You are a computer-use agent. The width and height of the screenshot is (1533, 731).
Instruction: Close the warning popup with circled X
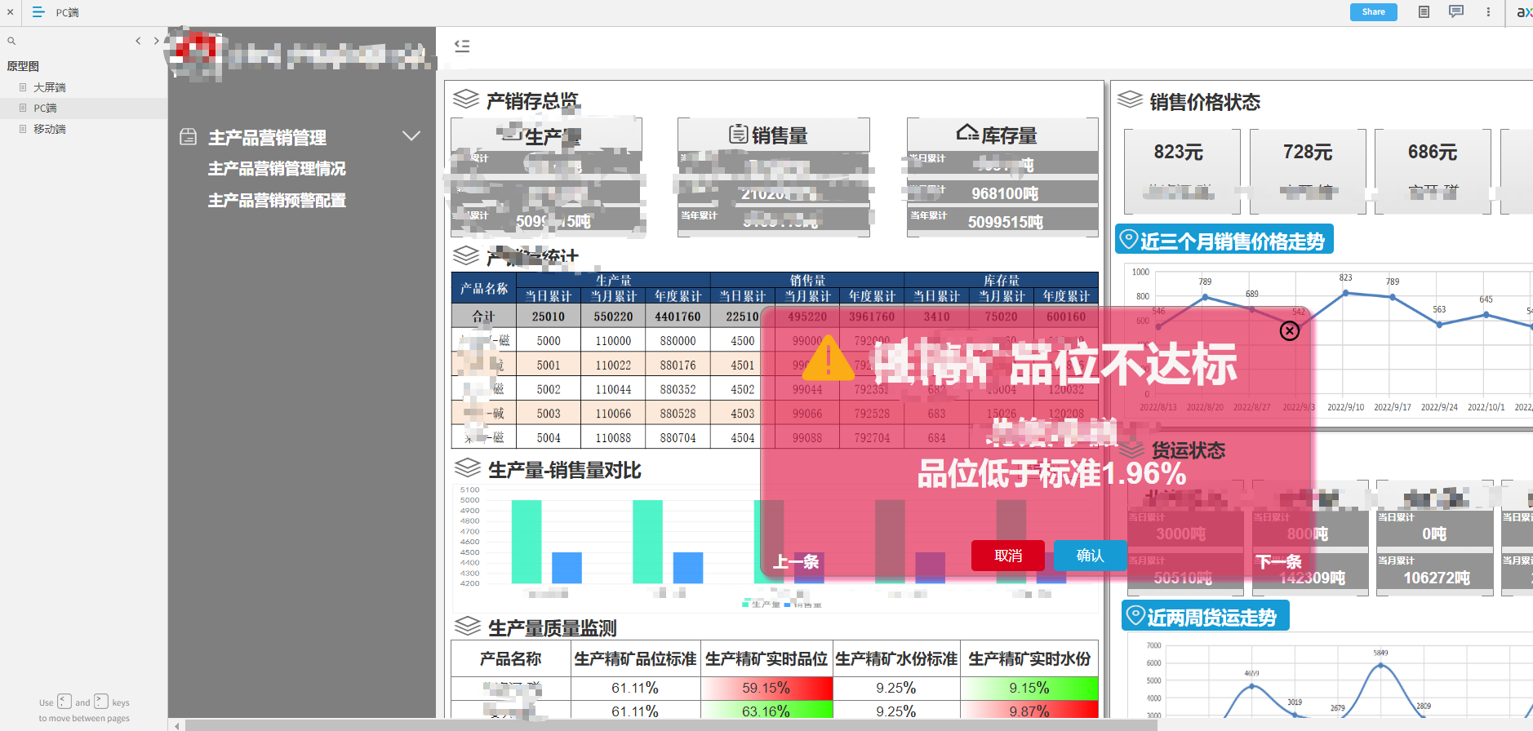(1289, 330)
